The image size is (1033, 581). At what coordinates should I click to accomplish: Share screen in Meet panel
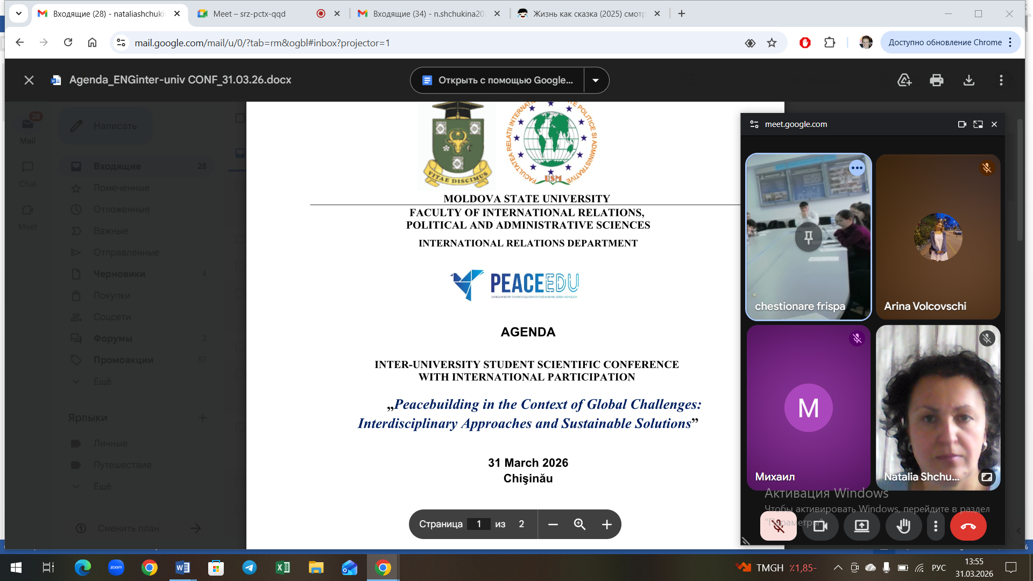(861, 526)
